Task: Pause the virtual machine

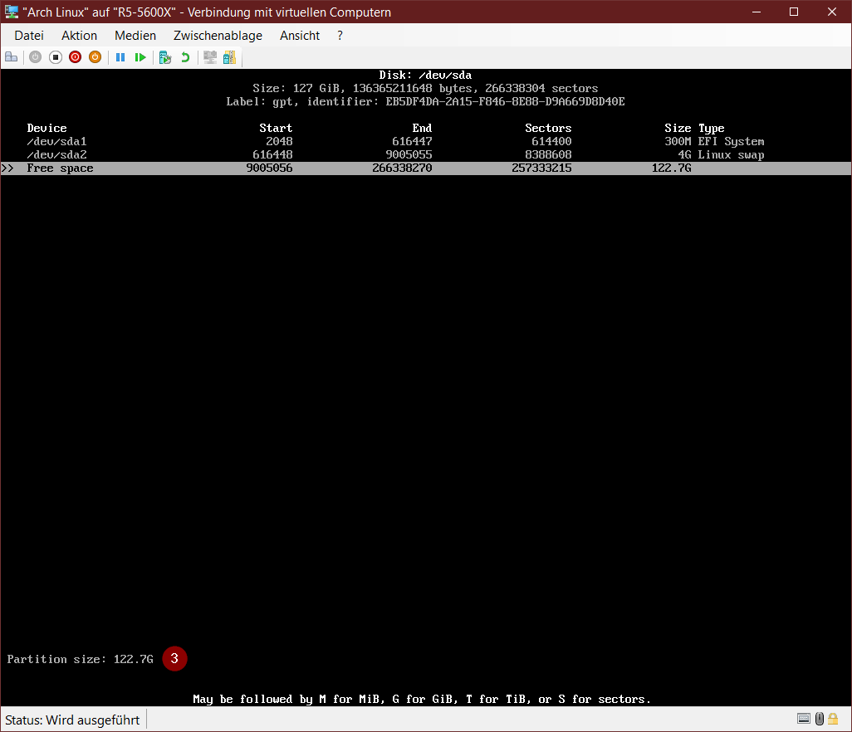Action: pos(120,57)
